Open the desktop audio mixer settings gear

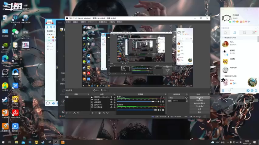(163, 110)
